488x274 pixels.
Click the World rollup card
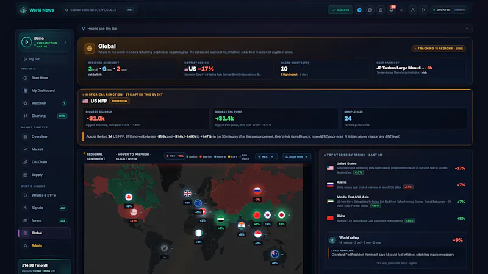pyautogui.click(x=395, y=250)
